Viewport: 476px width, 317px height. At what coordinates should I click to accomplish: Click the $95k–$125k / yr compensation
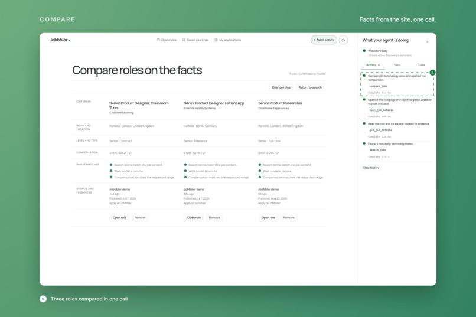point(268,153)
